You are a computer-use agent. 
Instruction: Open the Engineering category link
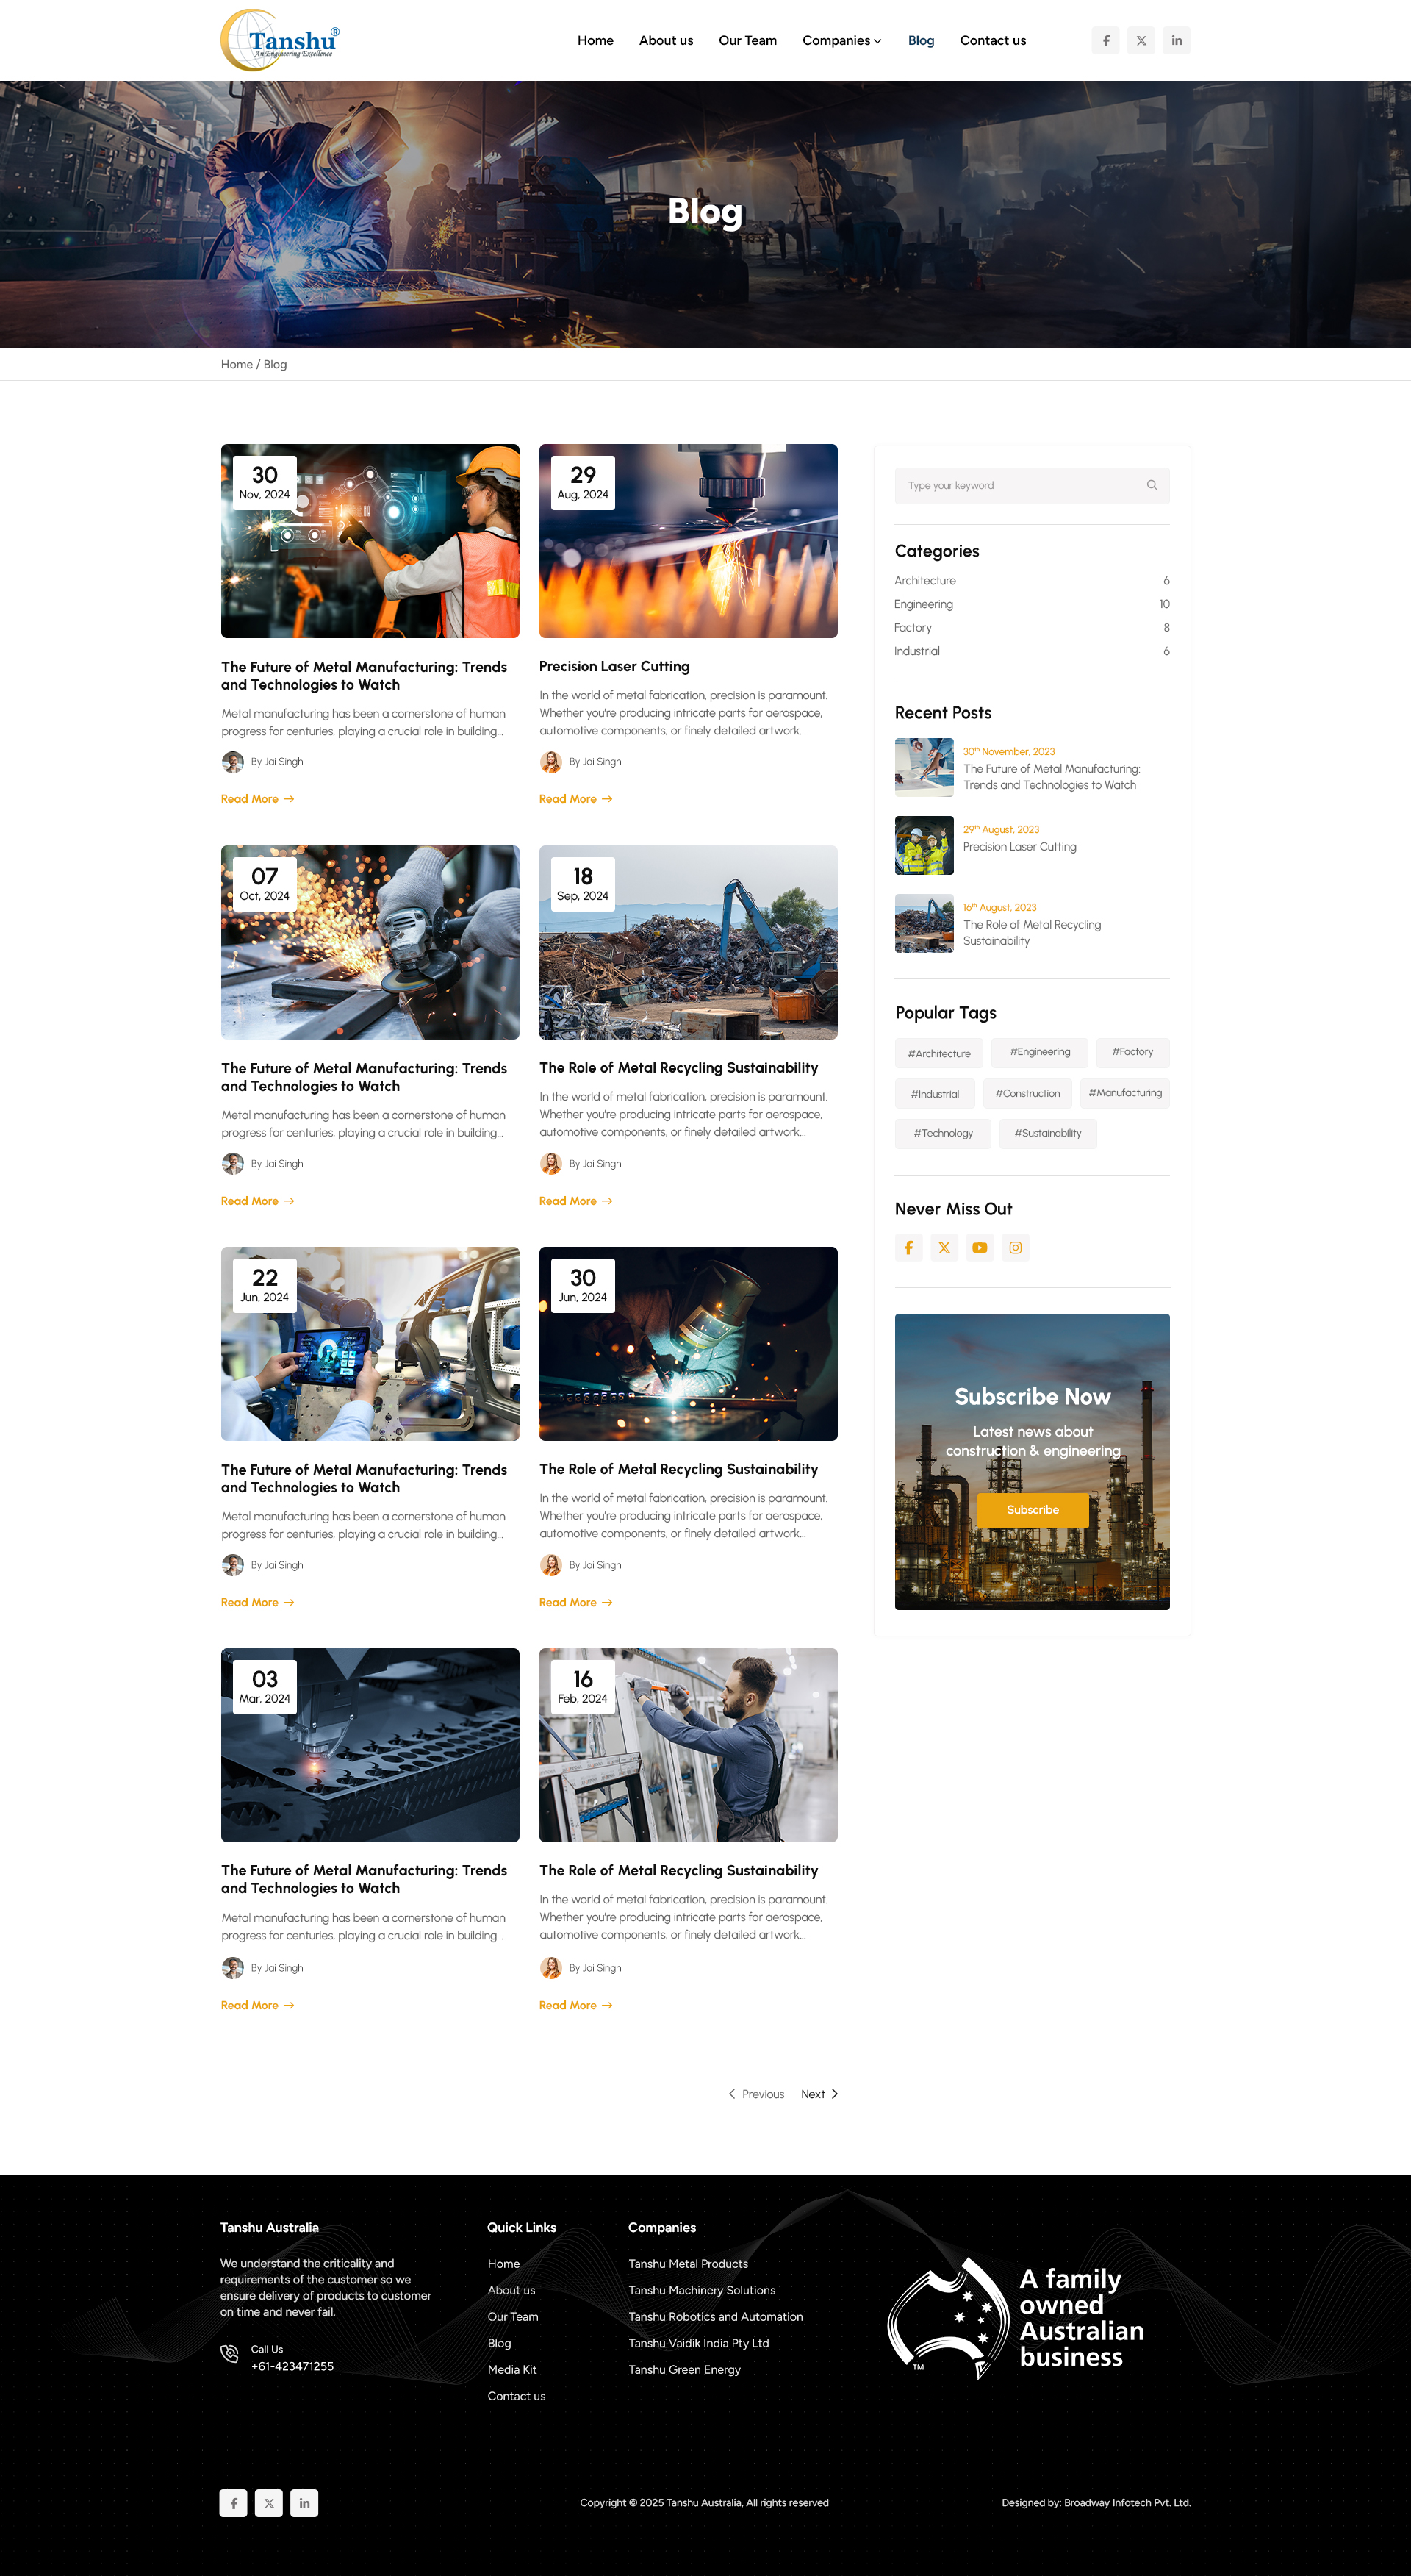(x=923, y=604)
